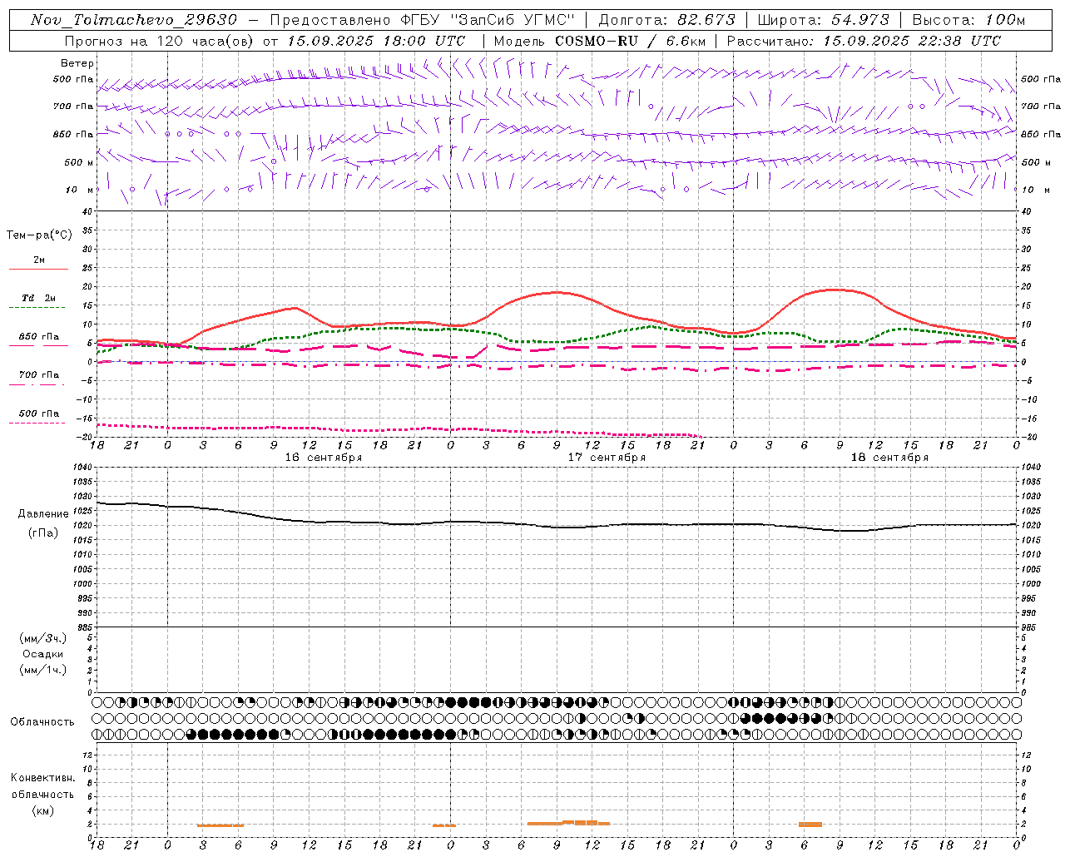The height and width of the screenshot is (852, 1065).
Task: Click the Давление pressure panel label
Action: pyautogui.click(x=42, y=514)
